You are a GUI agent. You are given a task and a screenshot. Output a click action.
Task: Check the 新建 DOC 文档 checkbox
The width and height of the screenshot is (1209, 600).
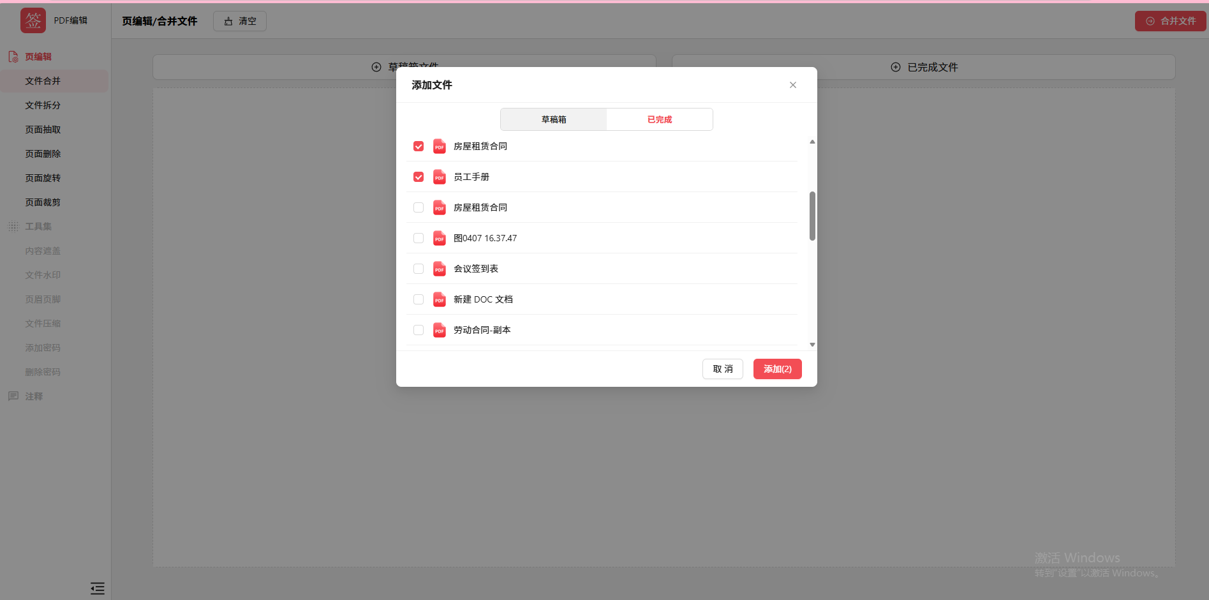419,299
